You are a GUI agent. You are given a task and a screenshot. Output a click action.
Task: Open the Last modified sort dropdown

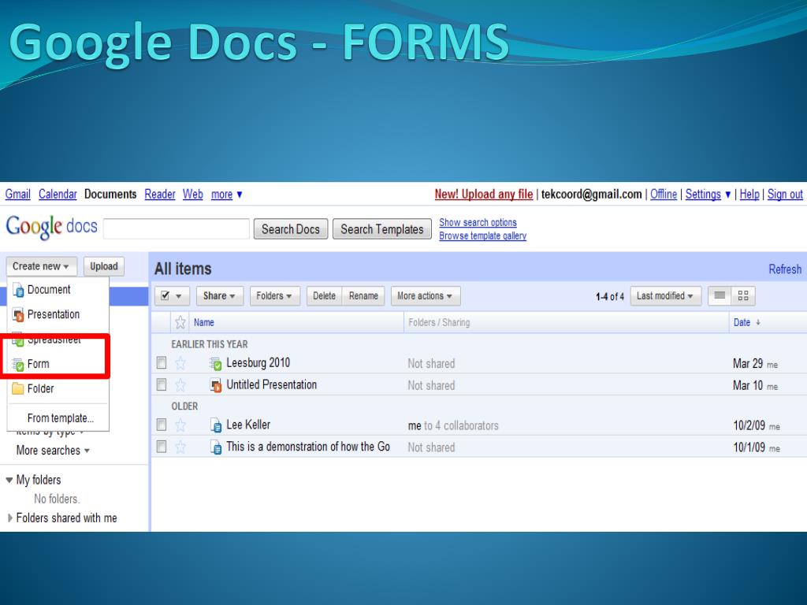665,296
